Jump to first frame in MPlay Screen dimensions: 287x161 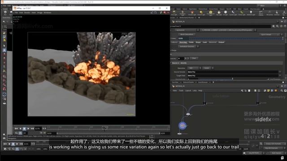pos(16,128)
